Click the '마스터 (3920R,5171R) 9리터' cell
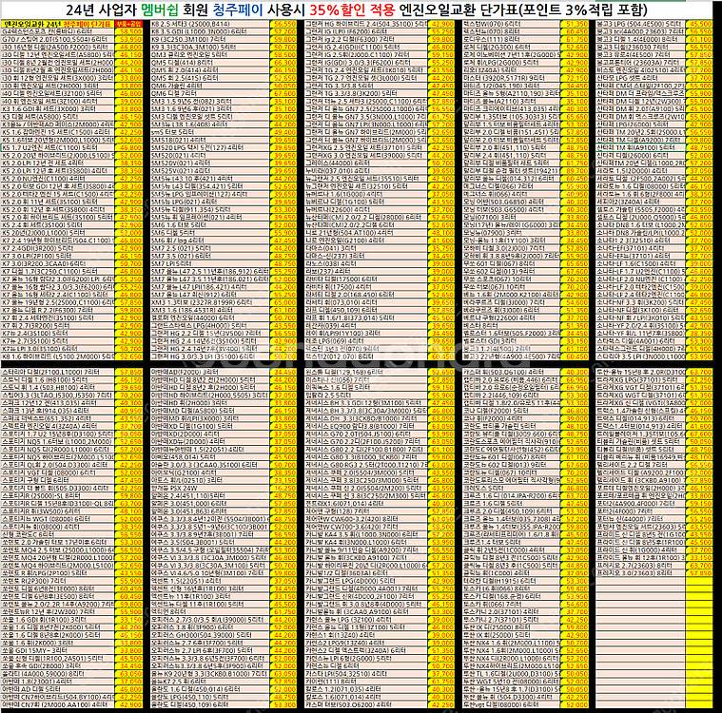This screenshot has height=713, width=722. 511,78
